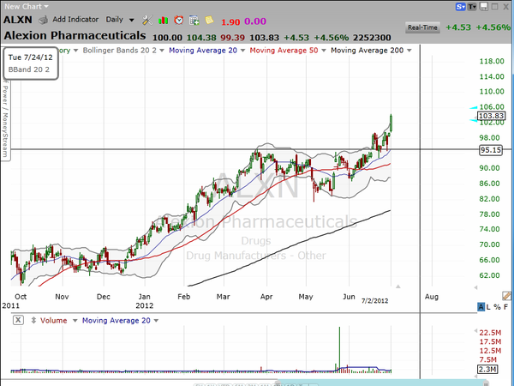
Task: Click the alarm clock alert icon
Action: 179,21
